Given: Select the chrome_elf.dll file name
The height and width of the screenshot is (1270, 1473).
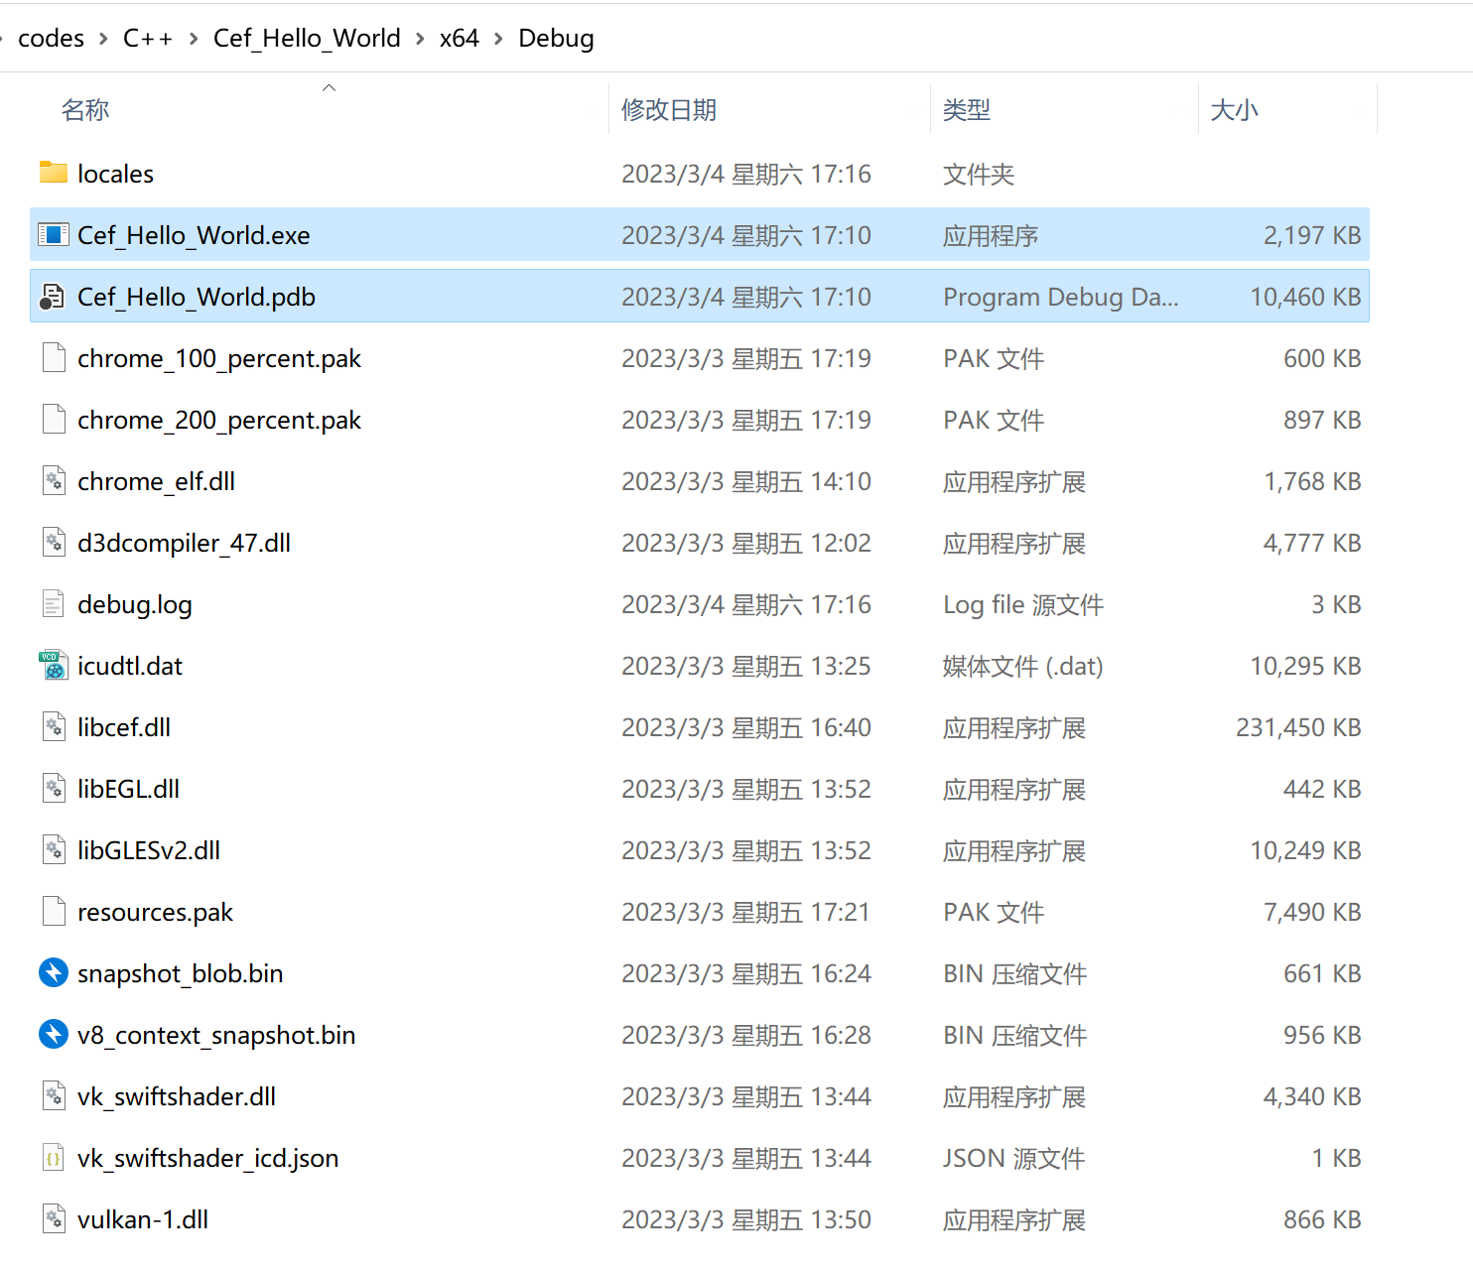Looking at the screenshot, I should coord(156,481).
